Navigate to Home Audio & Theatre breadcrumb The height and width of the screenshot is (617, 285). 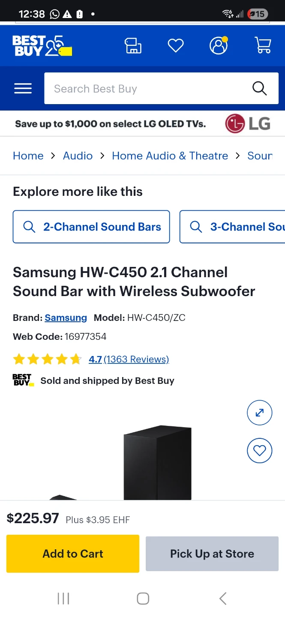(x=170, y=156)
